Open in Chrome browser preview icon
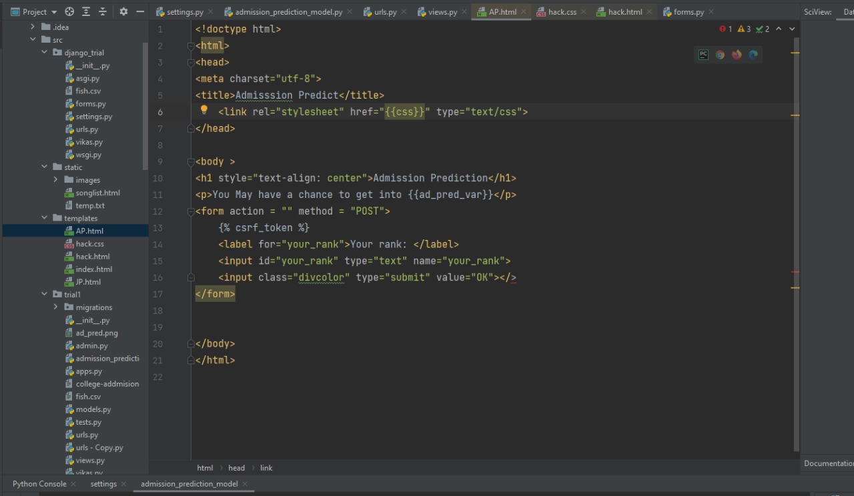This screenshot has width=854, height=496. (x=720, y=55)
